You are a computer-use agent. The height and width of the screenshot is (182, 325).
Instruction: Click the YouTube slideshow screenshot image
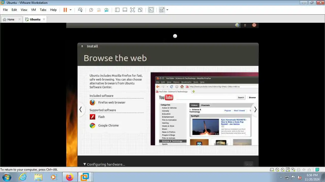204,109
